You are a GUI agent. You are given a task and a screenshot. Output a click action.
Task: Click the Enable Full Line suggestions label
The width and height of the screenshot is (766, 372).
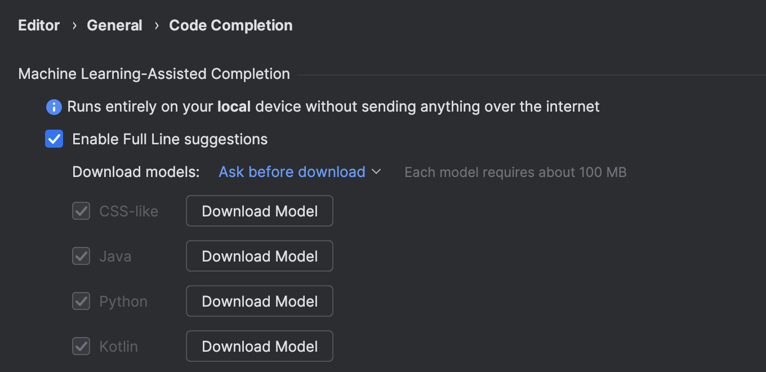click(170, 139)
